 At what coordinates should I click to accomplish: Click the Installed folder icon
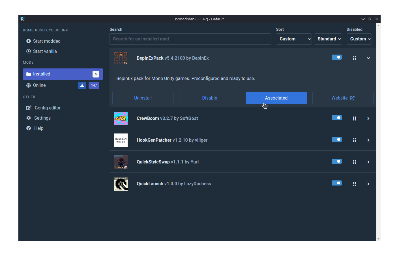29,74
